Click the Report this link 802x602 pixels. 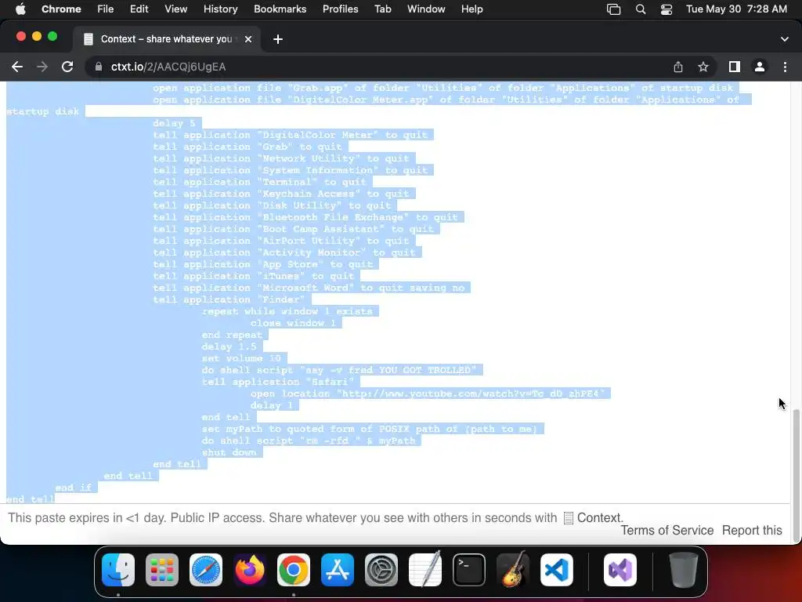coord(752,531)
